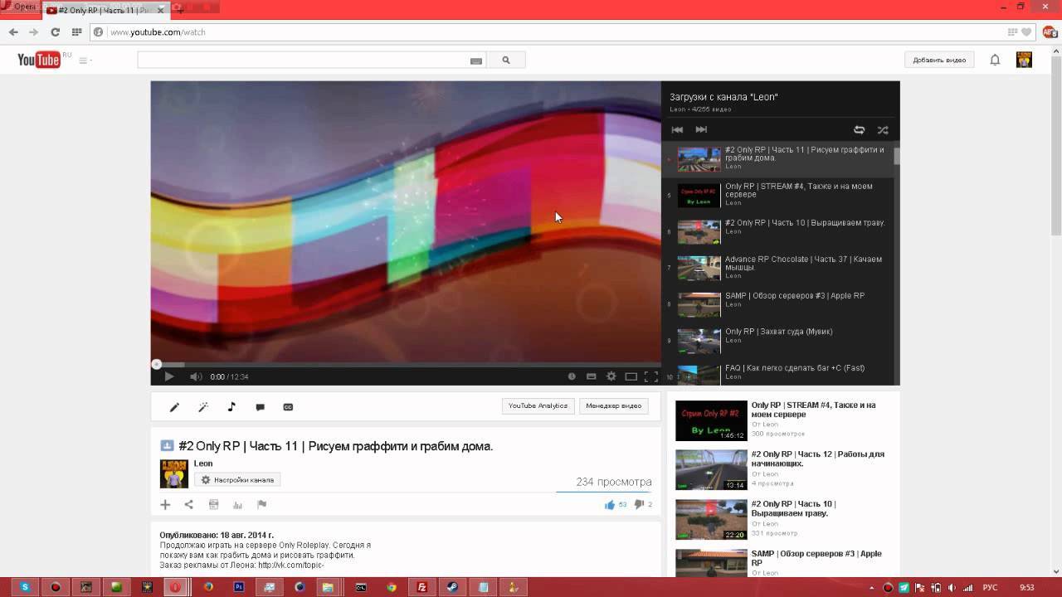Select playlist item Only RP STREAM #4
Image resolution: width=1062 pixels, height=597 pixels.
(778, 194)
